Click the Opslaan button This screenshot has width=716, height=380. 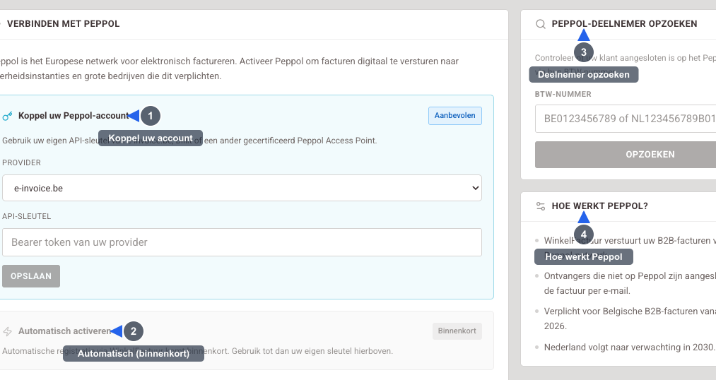coord(31,276)
